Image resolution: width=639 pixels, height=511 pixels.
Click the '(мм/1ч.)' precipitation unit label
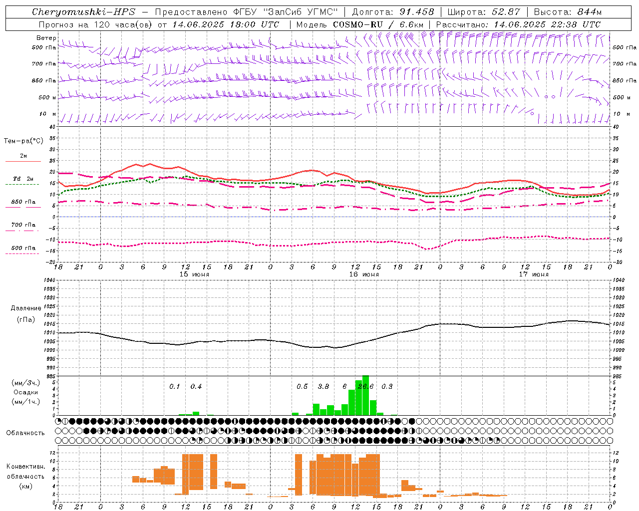[x=25, y=402]
